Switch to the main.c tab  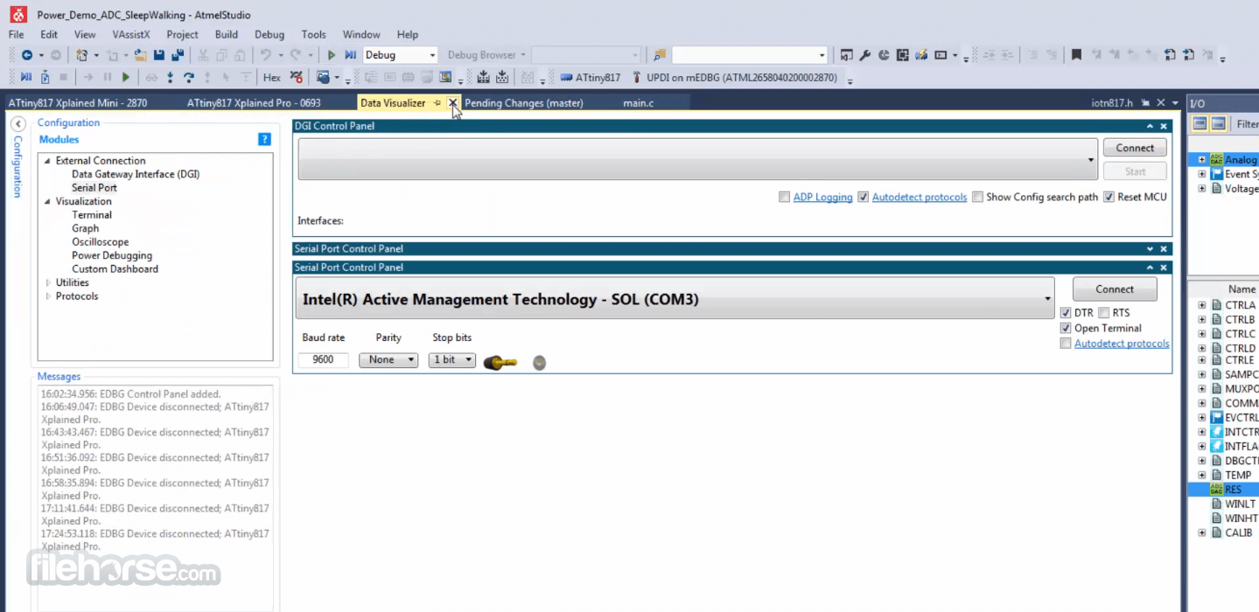coord(638,103)
